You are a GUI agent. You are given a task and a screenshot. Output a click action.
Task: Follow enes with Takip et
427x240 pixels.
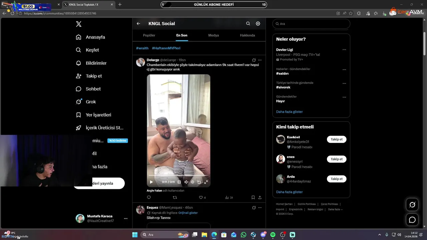click(x=337, y=159)
